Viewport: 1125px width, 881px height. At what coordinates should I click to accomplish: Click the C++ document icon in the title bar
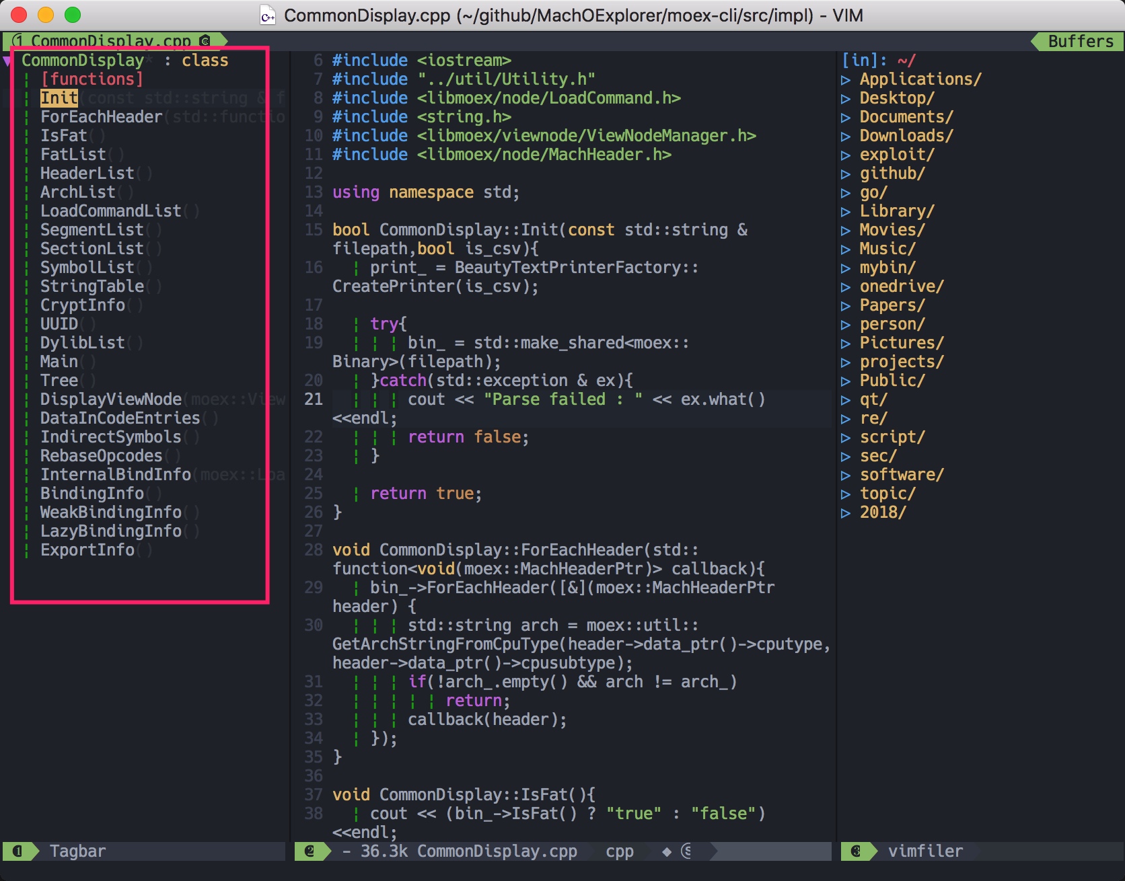click(x=268, y=15)
